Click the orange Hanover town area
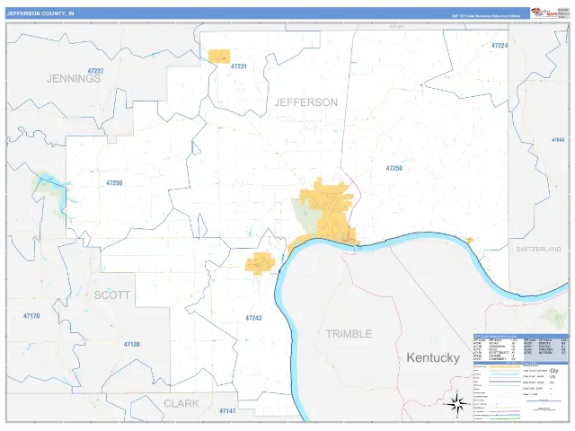 click(x=260, y=263)
